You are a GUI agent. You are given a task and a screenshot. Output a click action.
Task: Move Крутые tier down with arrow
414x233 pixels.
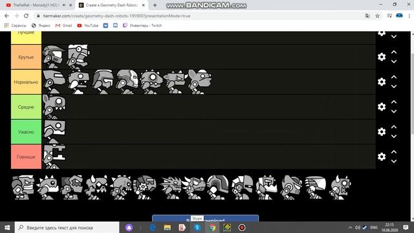tap(394, 61)
